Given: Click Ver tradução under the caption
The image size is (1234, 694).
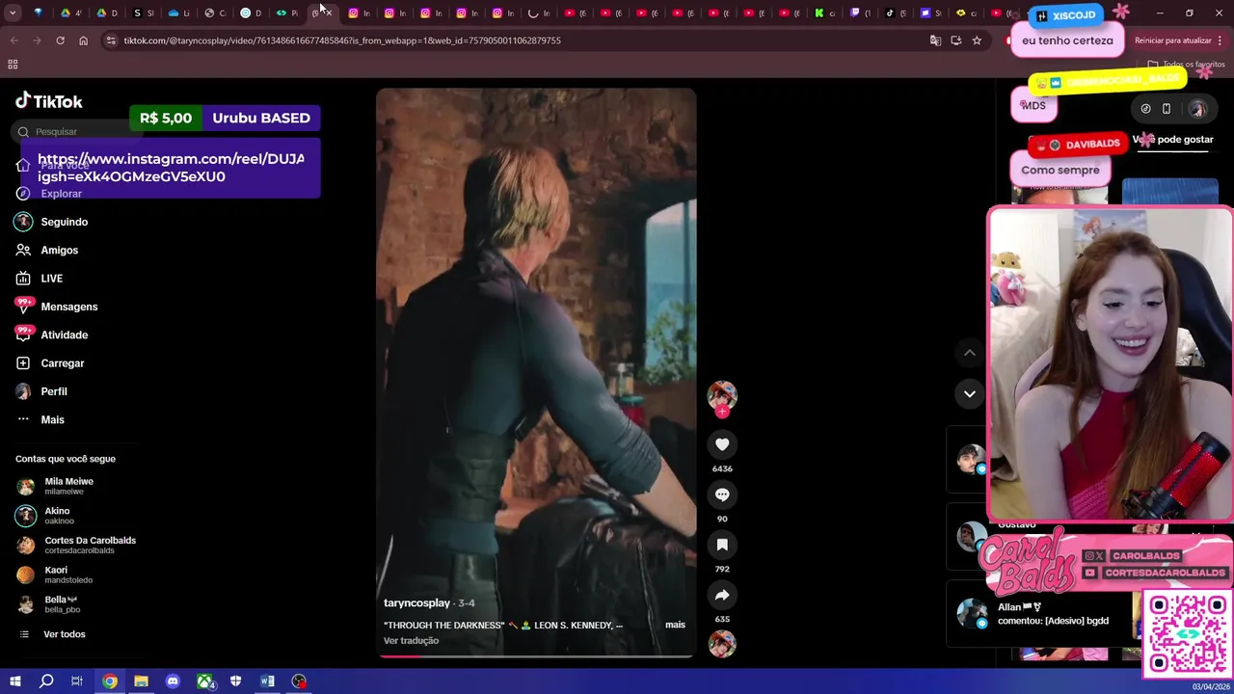Looking at the screenshot, I should (x=411, y=640).
